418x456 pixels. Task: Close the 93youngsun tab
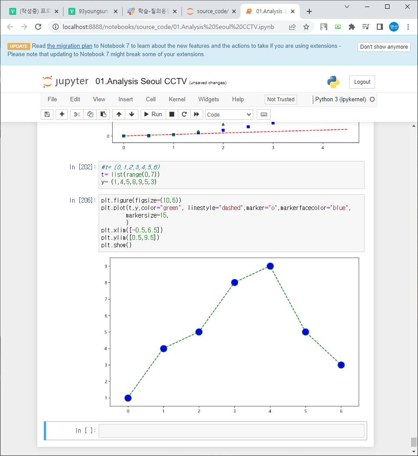coord(115,11)
